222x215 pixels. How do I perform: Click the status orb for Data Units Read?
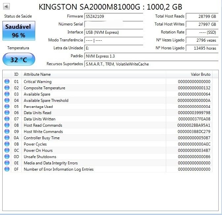[7, 112]
